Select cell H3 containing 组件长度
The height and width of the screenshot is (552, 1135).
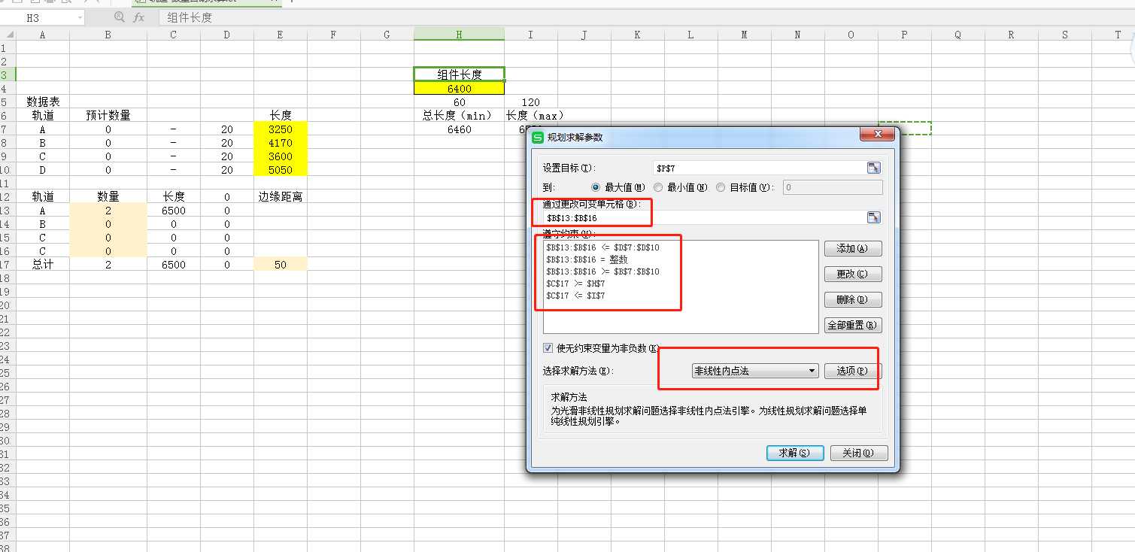(x=459, y=74)
